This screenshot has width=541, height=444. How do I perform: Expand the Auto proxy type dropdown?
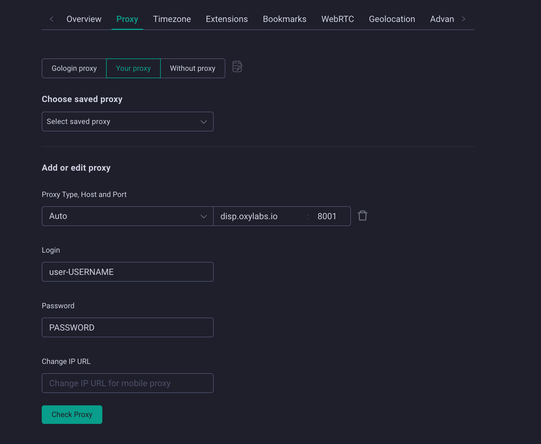click(128, 216)
